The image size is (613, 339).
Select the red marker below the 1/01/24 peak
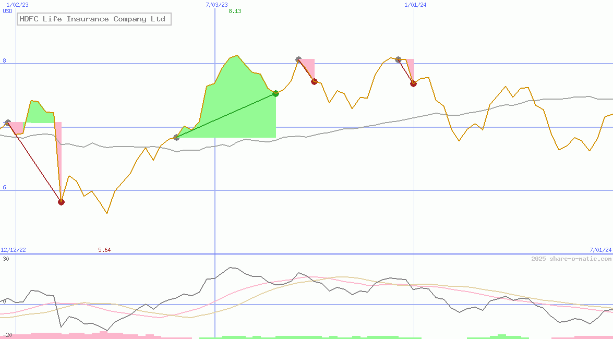point(413,82)
